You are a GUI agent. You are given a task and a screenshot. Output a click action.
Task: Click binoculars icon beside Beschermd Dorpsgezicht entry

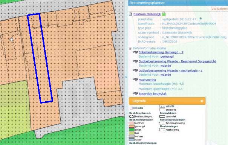point(135,61)
